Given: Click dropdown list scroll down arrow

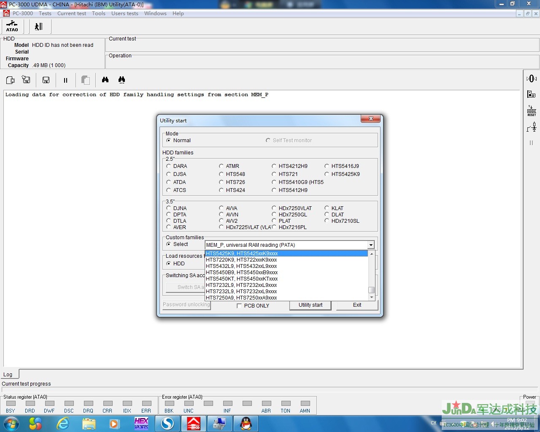Looking at the screenshot, I should tap(372, 297).
